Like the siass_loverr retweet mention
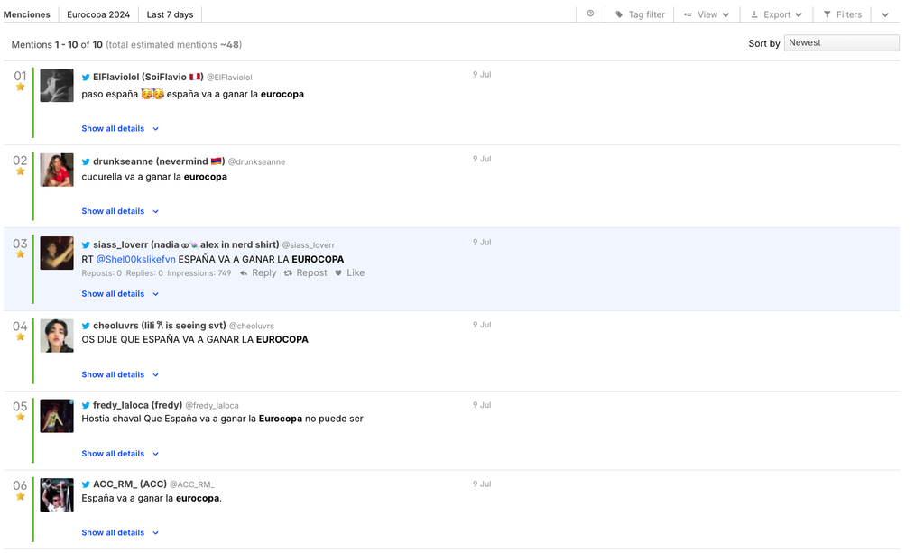The width and height of the screenshot is (924, 553). click(x=349, y=273)
